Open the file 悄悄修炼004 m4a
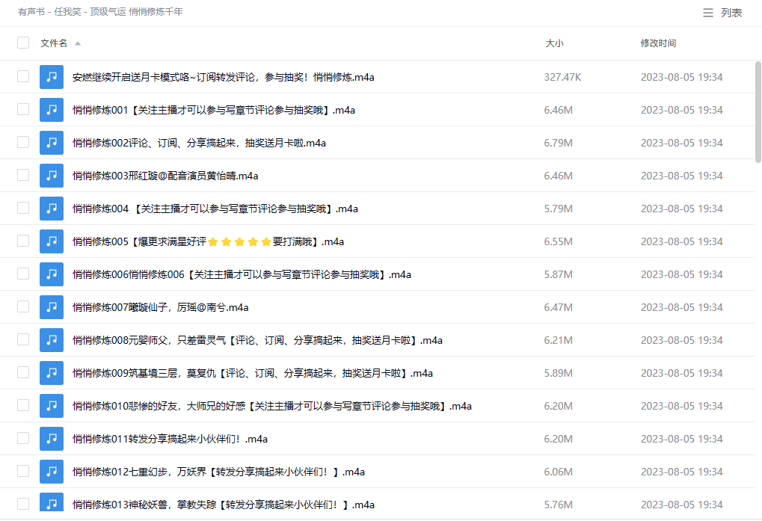The image size is (762, 521). (x=215, y=209)
